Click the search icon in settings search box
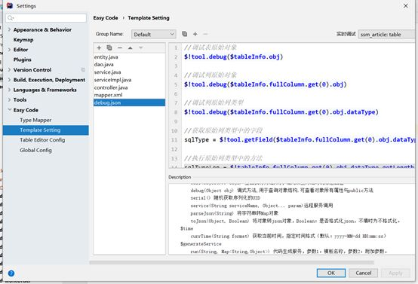This screenshot has width=418, height=284. tap(11, 18)
